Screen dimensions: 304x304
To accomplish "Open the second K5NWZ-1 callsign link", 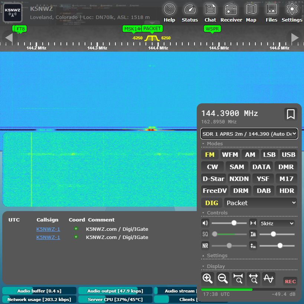I will point(48,237).
